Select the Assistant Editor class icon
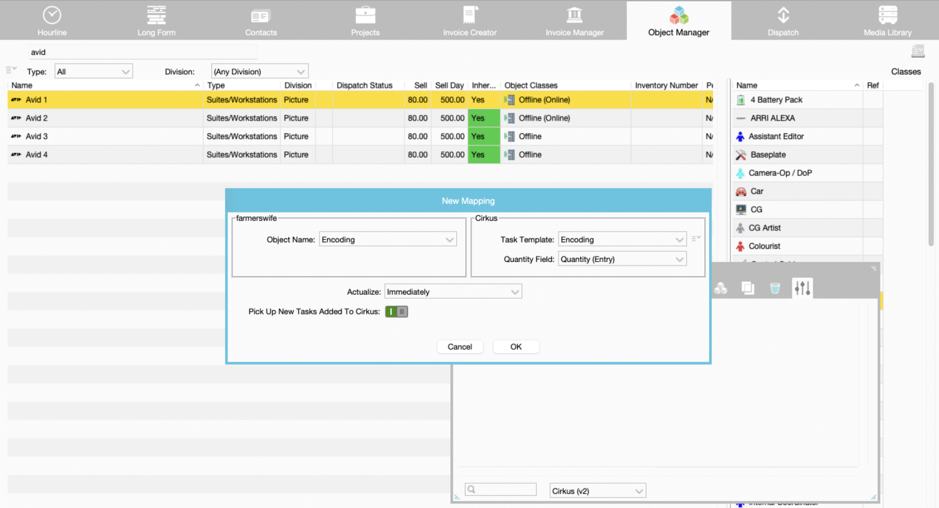Viewport: 939px width, 508px height. [x=740, y=136]
